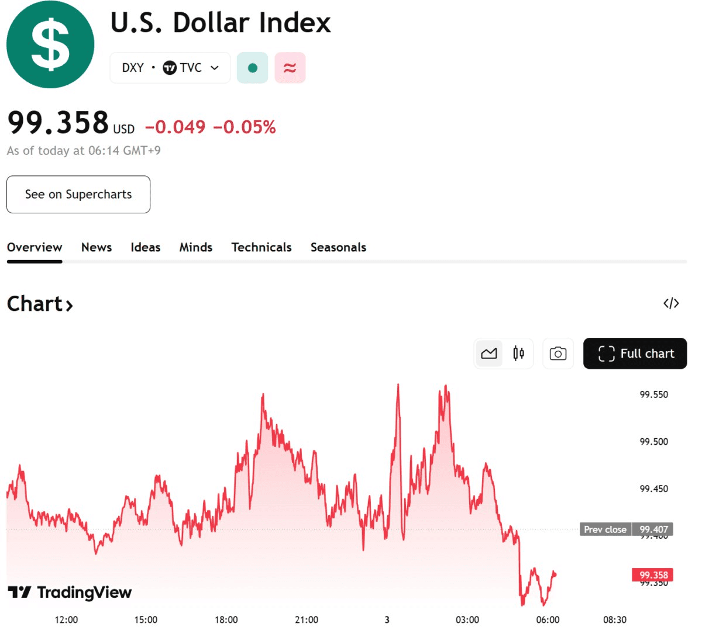The image size is (702, 637).
Task: Switch chart to candlestick style
Action: pyautogui.click(x=518, y=354)
